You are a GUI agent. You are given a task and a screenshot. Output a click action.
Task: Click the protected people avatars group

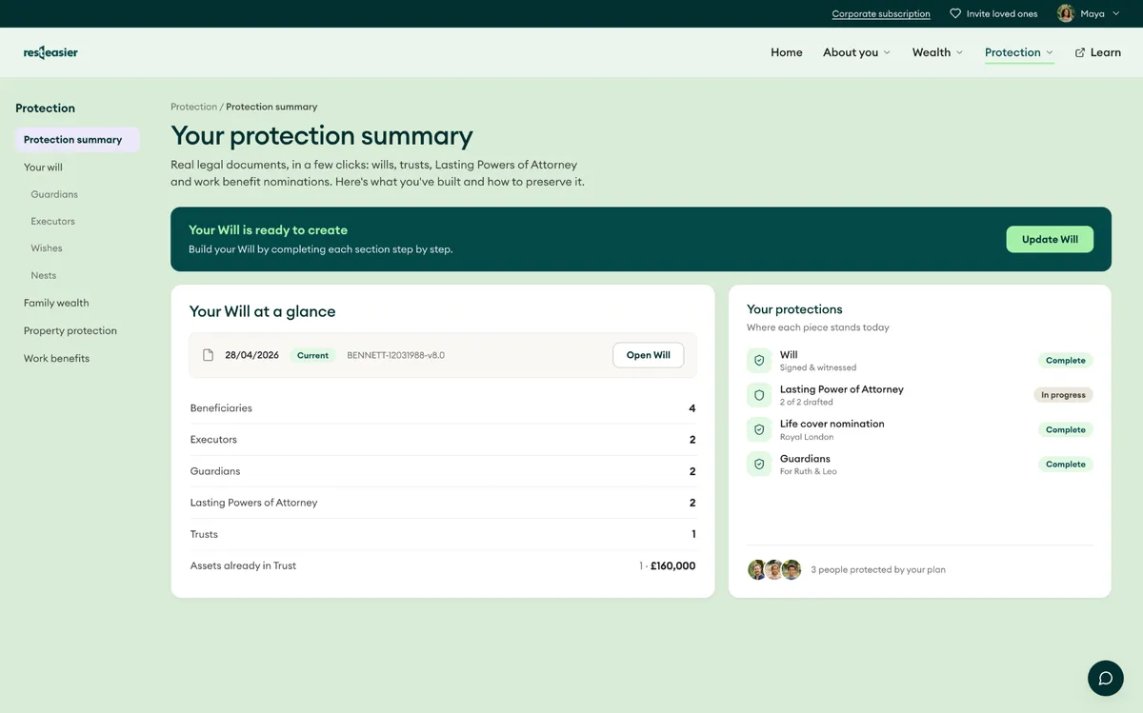pyautogui.click(x=774, y=569)
